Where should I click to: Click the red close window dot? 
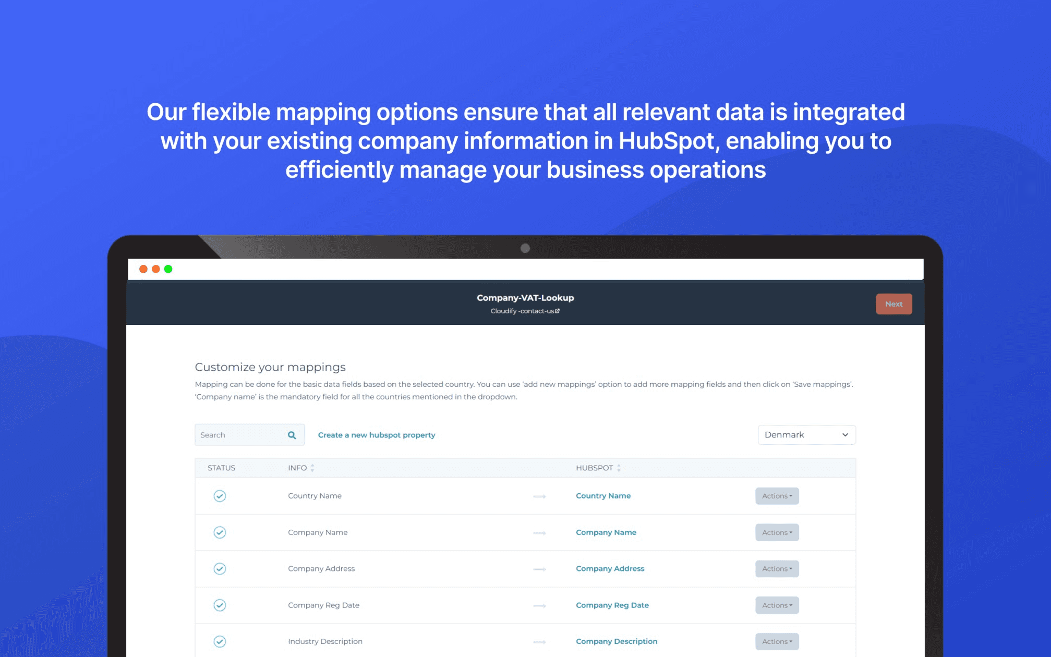[143, 269]
